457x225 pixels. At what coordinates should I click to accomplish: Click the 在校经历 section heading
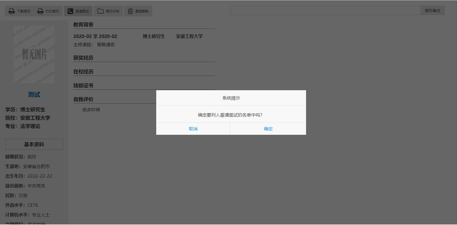tap(83, 72)
